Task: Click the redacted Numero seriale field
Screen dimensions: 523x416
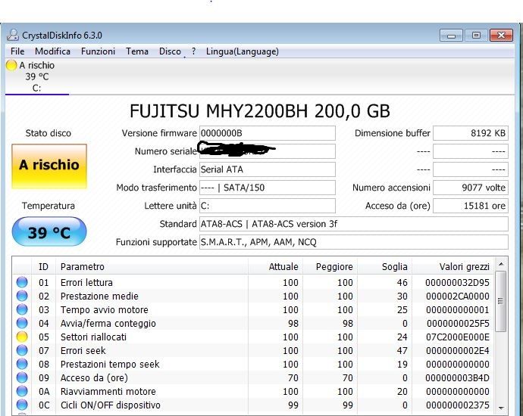Action: (267, 151)
